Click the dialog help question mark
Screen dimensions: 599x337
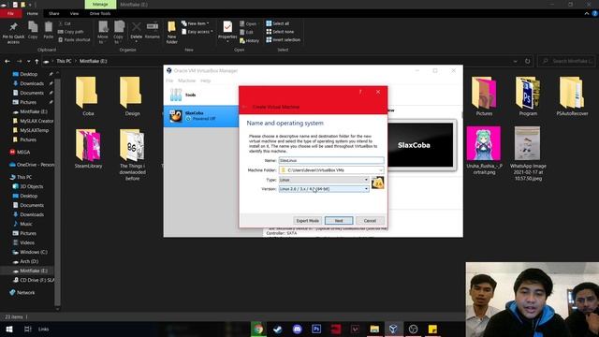pyautogui.click(x=359, y=92)
